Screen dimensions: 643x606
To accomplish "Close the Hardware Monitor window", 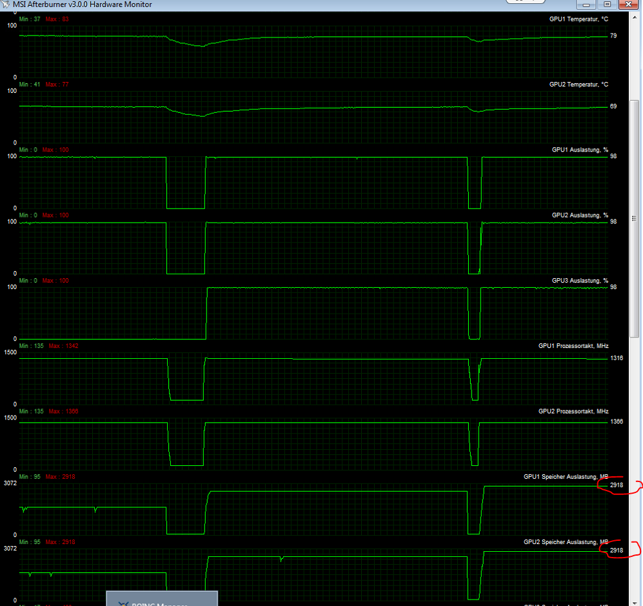I will 627,3.
